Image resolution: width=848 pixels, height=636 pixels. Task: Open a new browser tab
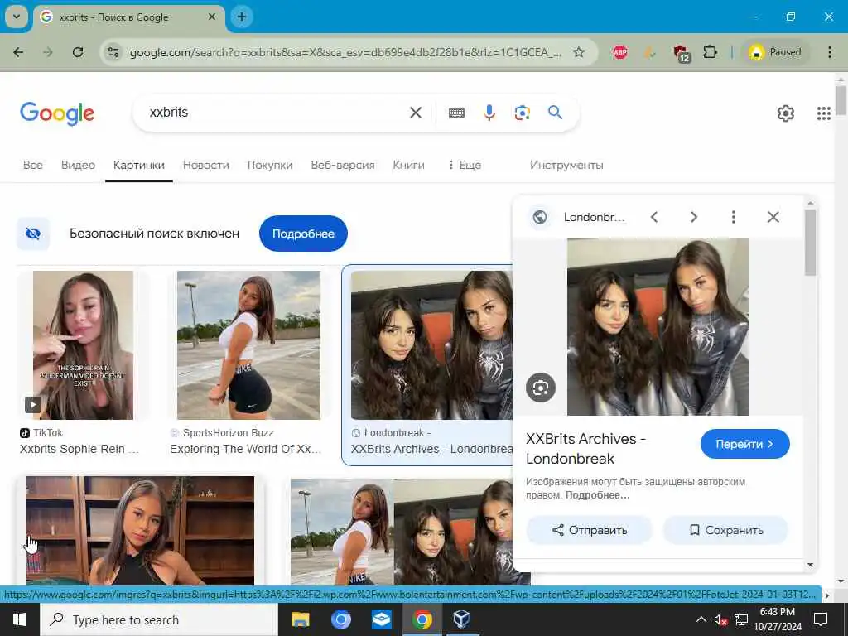(x=242, y=17)
